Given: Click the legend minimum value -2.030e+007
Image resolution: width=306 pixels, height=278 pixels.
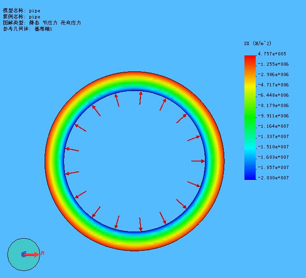Looking at the screenshot, I should (273, 178).
